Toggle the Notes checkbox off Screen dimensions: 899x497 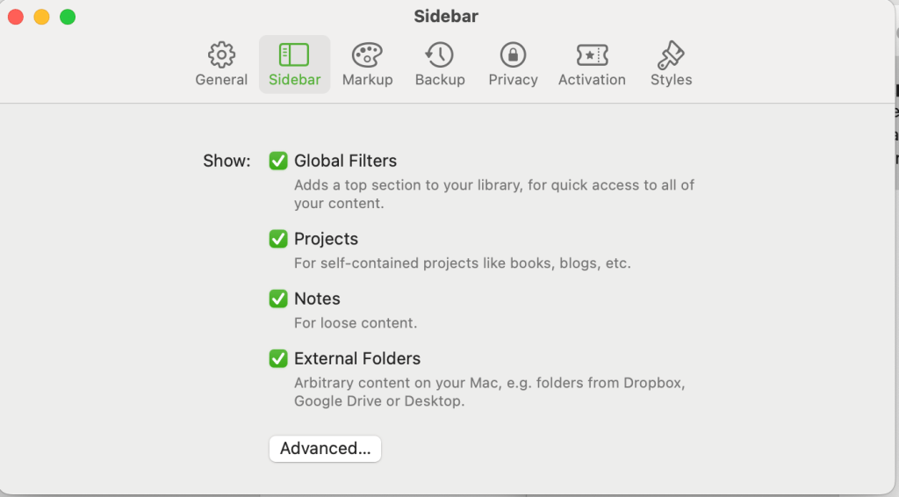pos(278,299)
